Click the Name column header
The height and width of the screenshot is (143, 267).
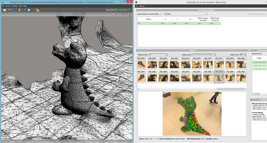pyautogui.click(x=149, y=19)
